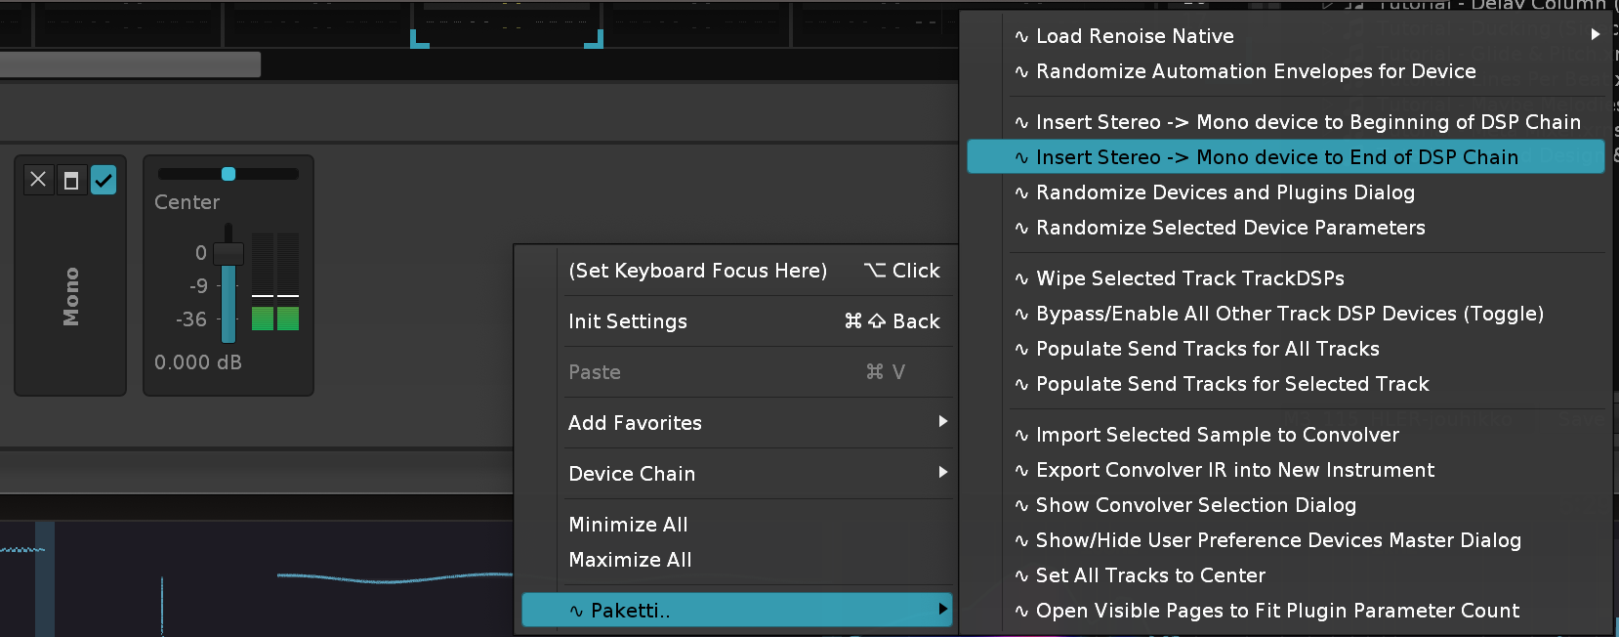Select Set All Tracks to Center
This screenshot has height=637, width=1619.
point(1150,575)
